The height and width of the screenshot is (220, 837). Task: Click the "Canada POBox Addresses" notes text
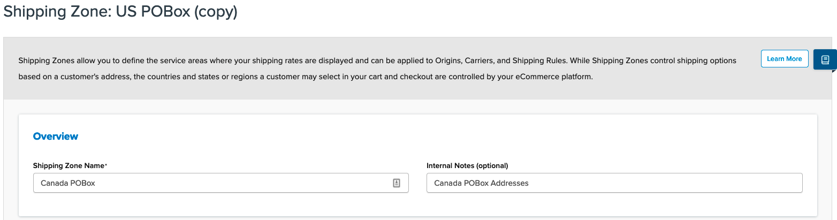click(x=481, y=183)
